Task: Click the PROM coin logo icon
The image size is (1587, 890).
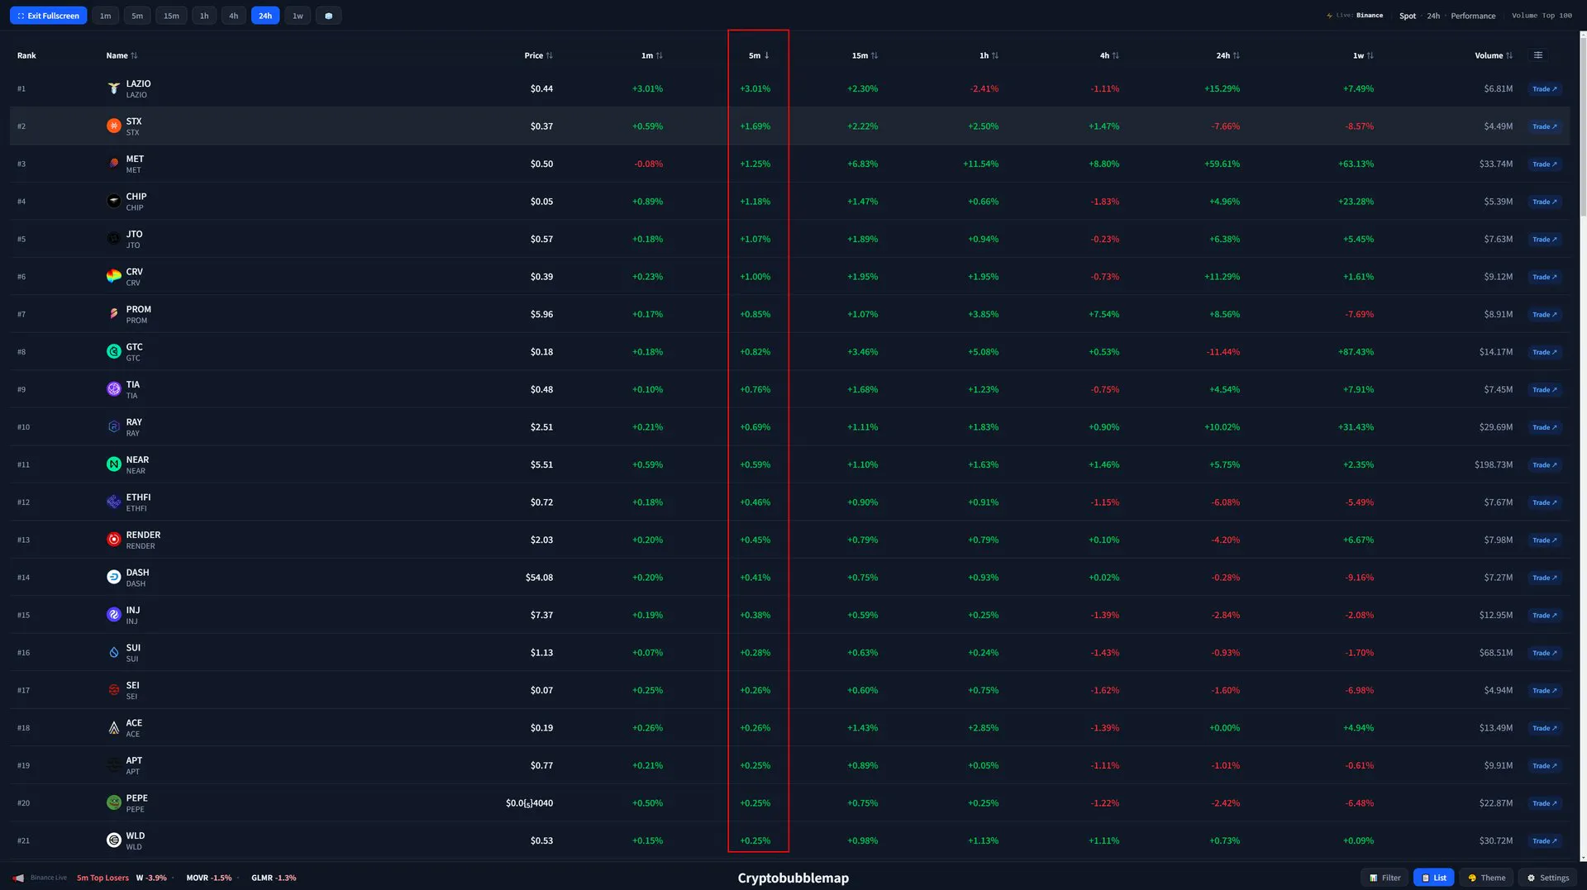Action: [114, 314]
